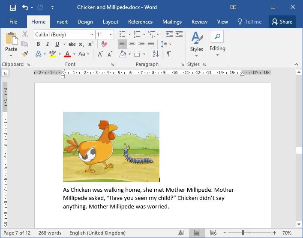Expand font color options arrow
303x238 pixels.
(74, 54)
